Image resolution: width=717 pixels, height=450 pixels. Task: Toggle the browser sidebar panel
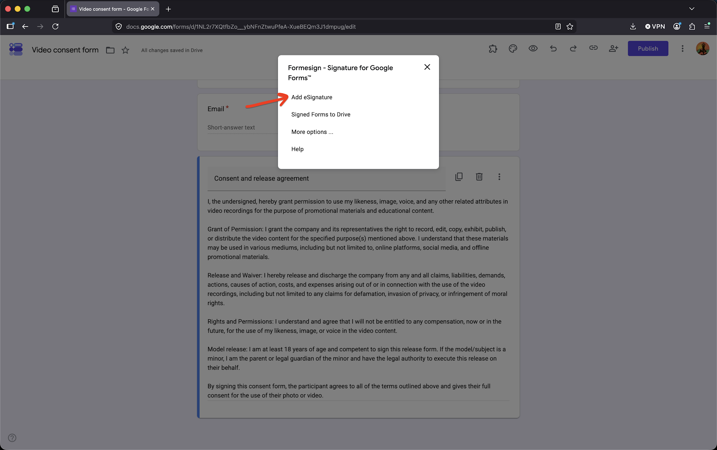tap(10, 26)
